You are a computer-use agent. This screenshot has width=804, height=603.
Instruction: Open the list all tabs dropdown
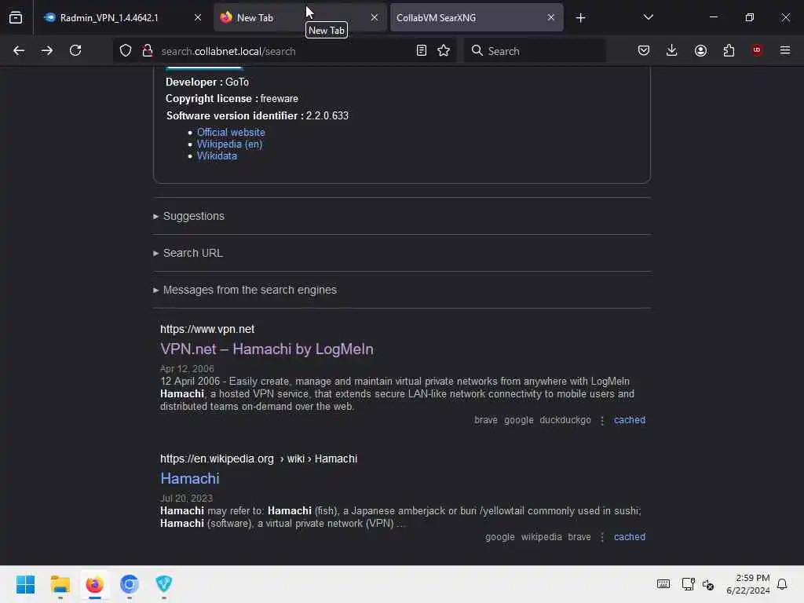[648, 17]
